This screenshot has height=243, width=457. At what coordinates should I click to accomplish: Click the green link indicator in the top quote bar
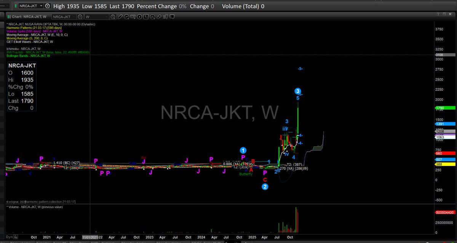[16, 6]
